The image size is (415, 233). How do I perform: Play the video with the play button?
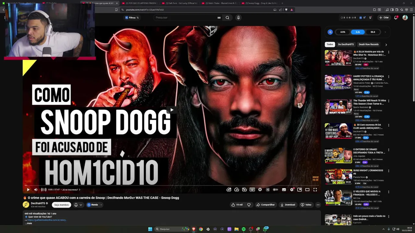(x=28, y=190)
